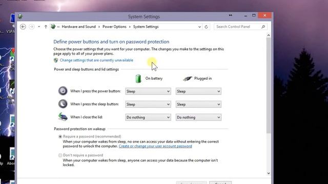
Task: Click the search magnifier icon
Action: pyautogui.click(x=263, y=27)
